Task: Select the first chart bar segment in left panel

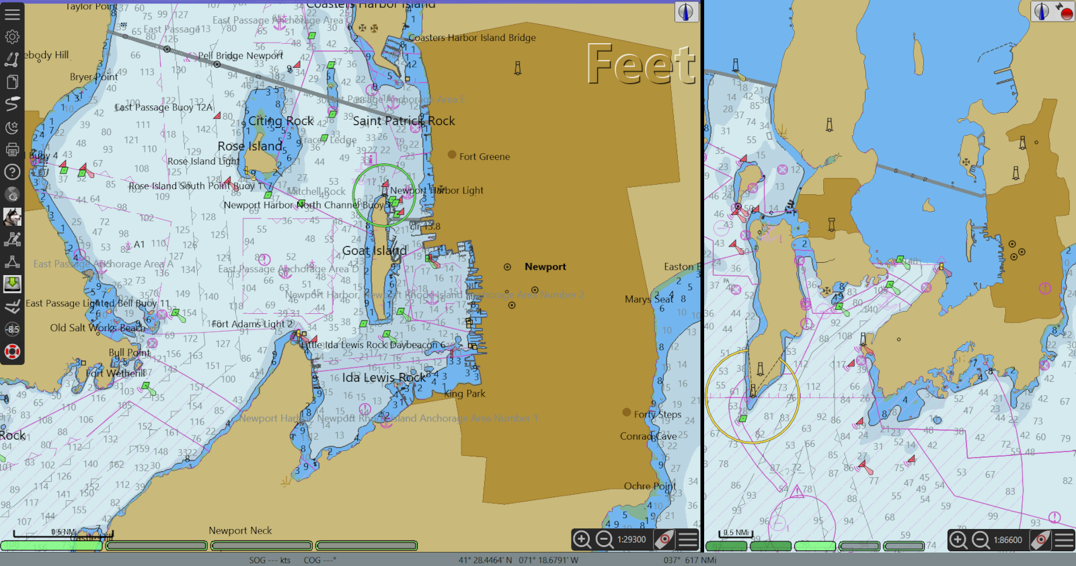Action: coord(52,546)
